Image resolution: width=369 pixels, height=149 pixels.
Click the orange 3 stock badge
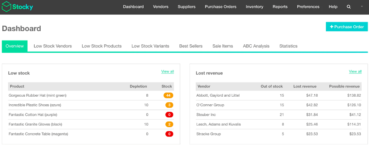point(169,105)
